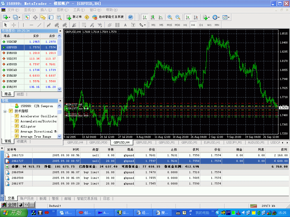Select the crosshair cursor tool
290x217 pixels.
pyautogui.click(x=13, y=25)
